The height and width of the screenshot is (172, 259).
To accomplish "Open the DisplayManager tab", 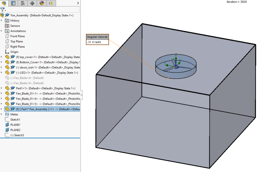I will pyautogui.click(x=42, y=3).
